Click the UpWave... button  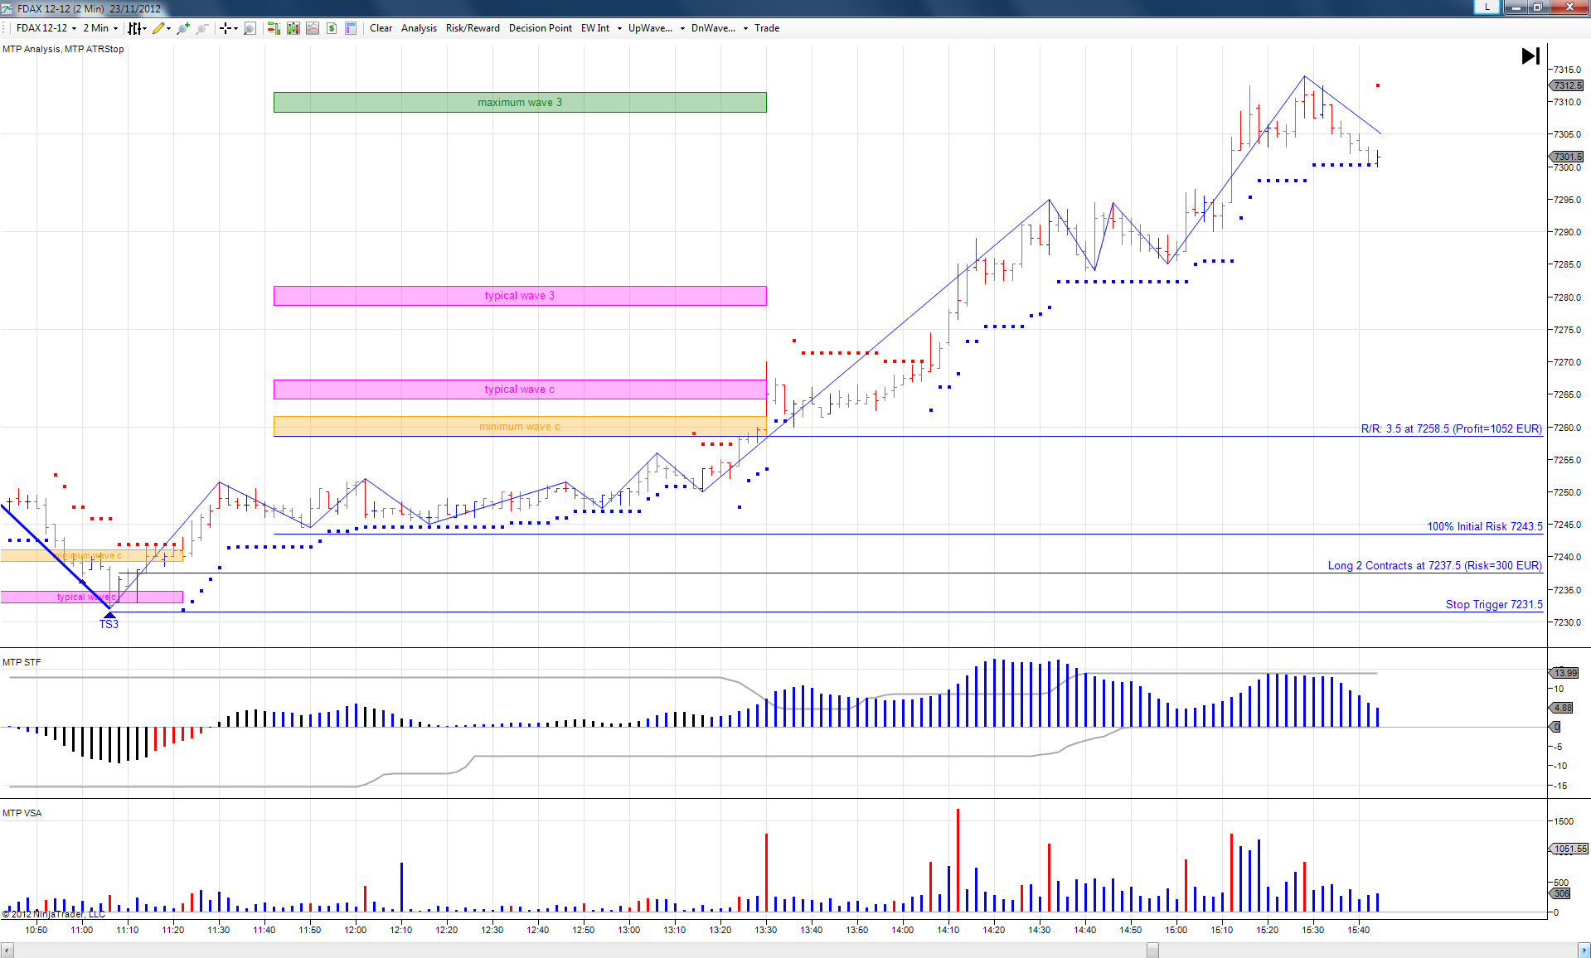coord(651,28)
